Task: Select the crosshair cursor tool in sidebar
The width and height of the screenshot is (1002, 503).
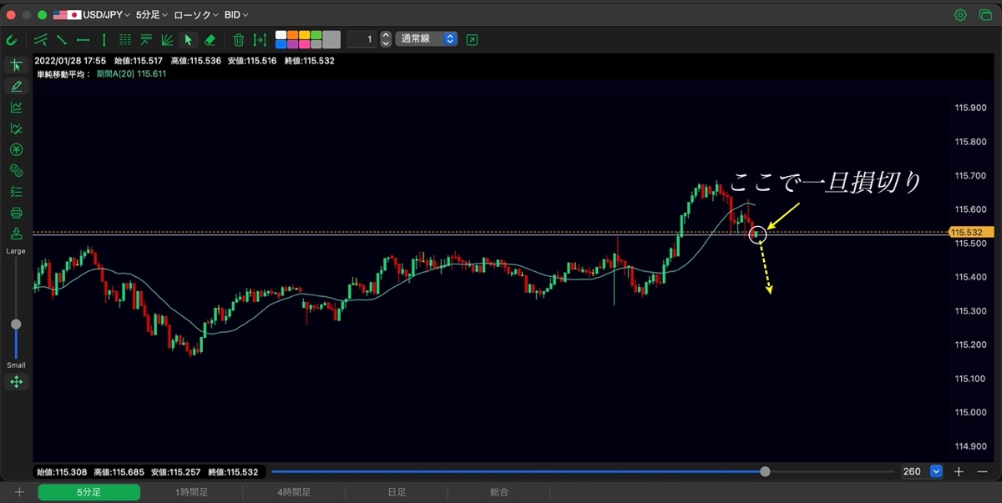Action: [16, 65]
